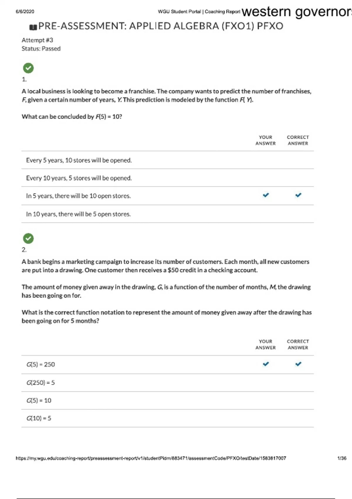Click the 6/6/2020 date in the header
352x499 pixels.
[25, 12]
